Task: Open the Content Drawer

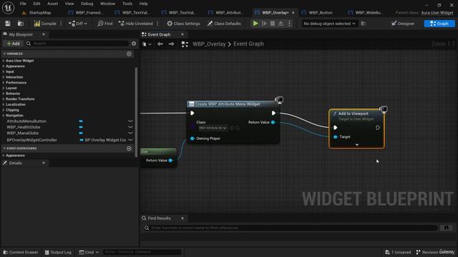Action: [21, 252]
